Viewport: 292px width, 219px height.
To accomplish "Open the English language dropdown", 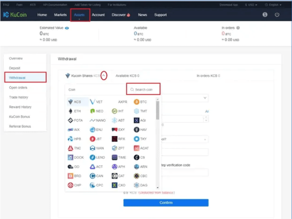I will pyautogui.click(x=273, y=5).
